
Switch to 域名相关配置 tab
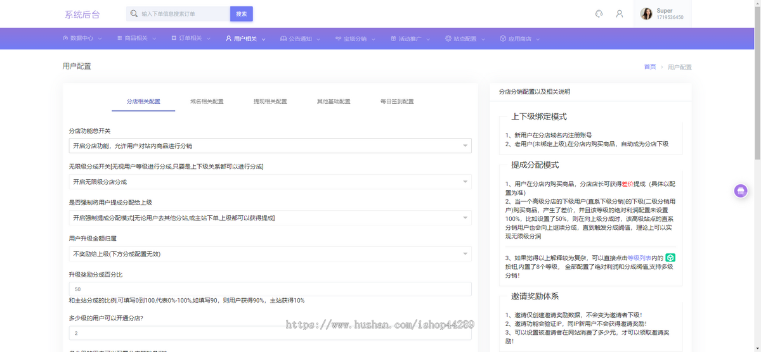click(207, 101)
